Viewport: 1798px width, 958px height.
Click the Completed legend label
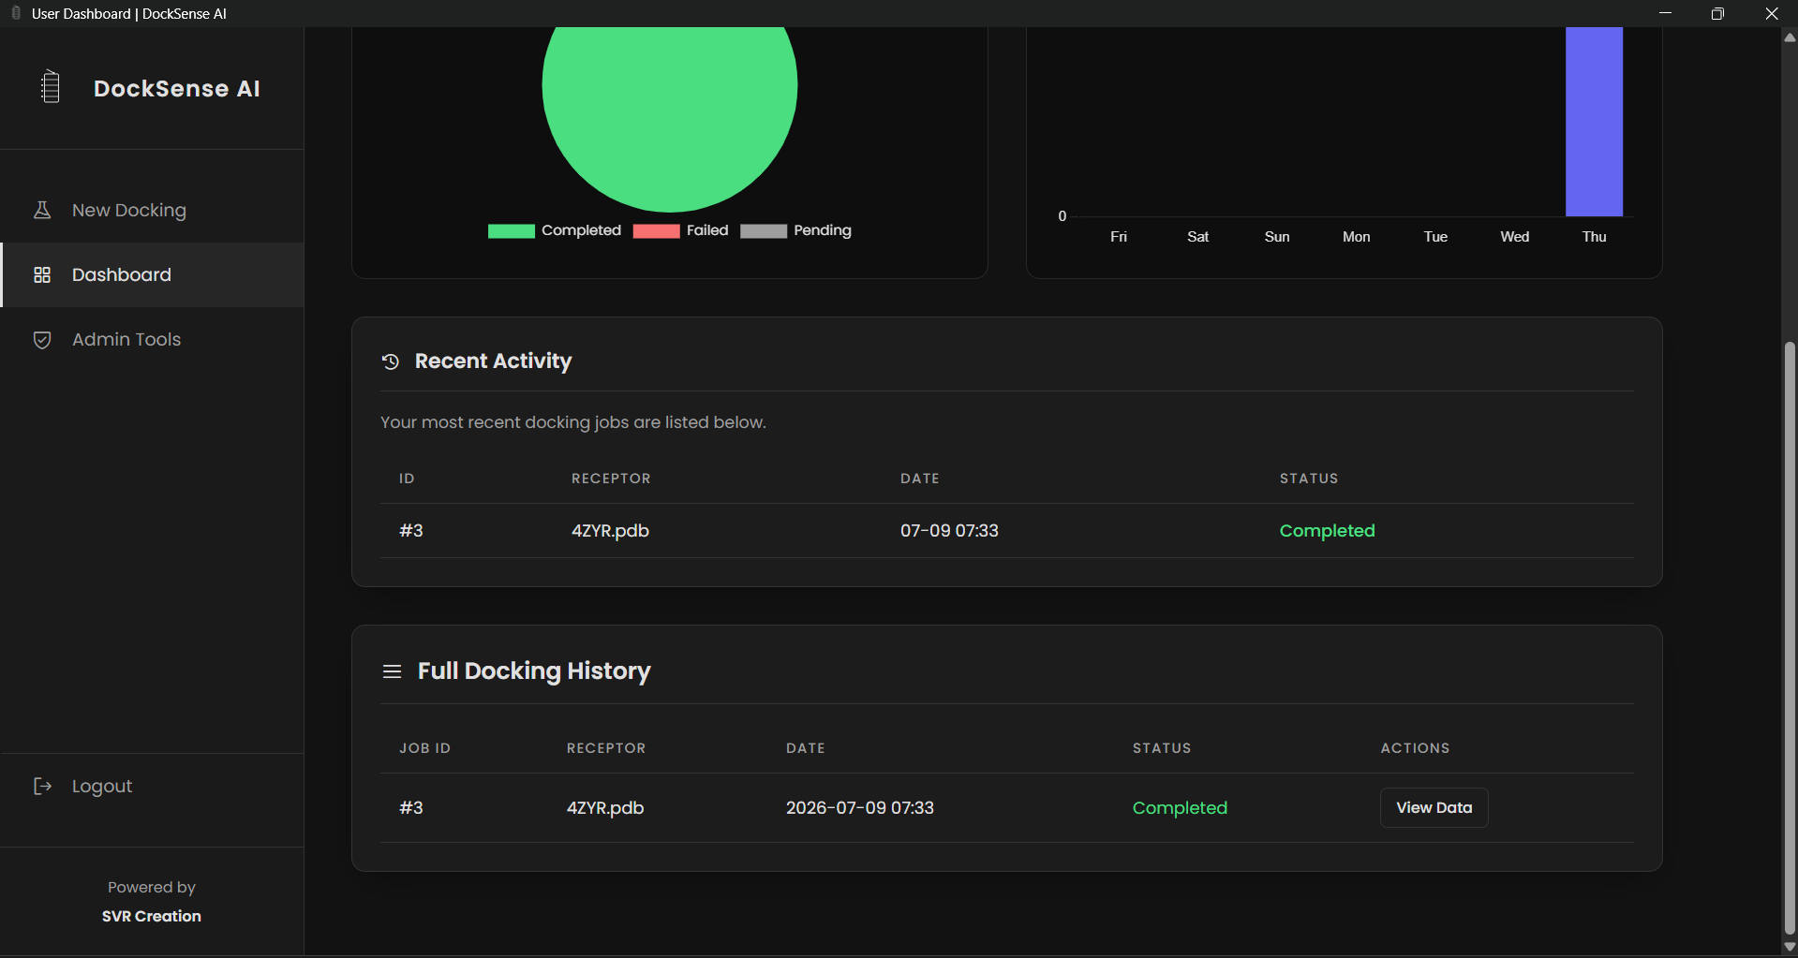(581, 230)
